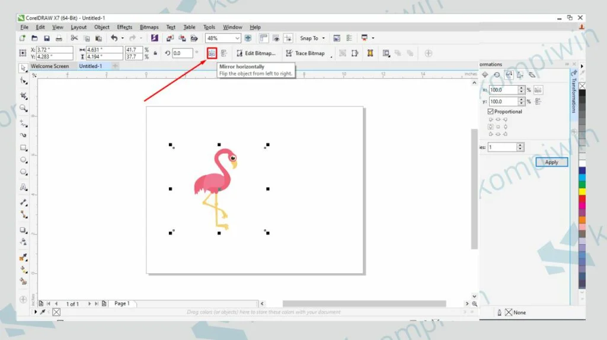
Task: Choose the Rectangle tool
Action: 24,148
